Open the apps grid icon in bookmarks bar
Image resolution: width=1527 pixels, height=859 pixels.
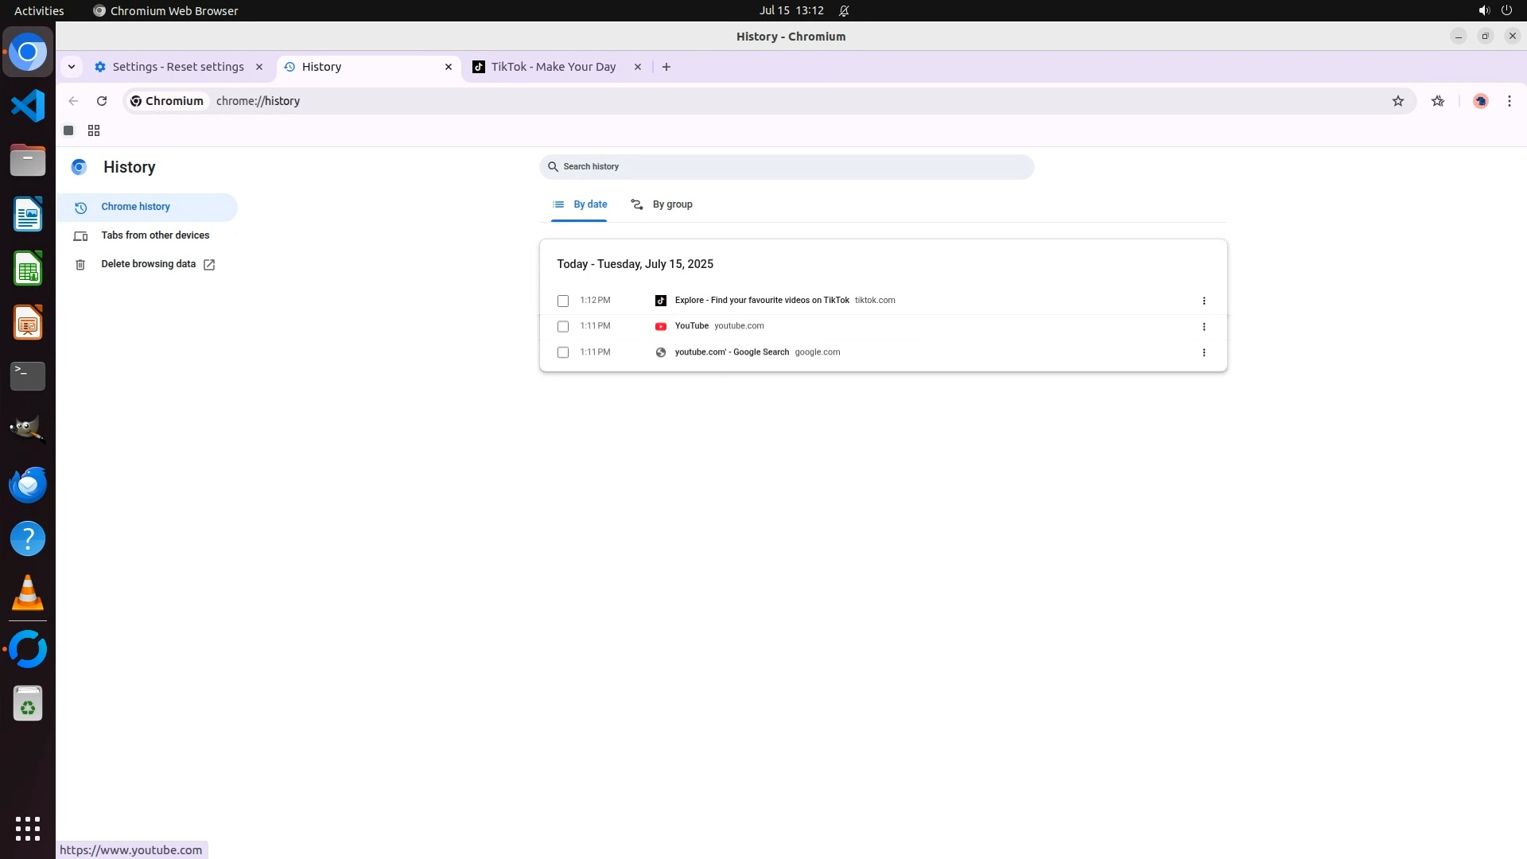tap(94, 130)
